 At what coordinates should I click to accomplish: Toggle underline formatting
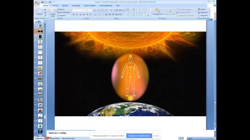pyautogui.click(x=80, y=14)
